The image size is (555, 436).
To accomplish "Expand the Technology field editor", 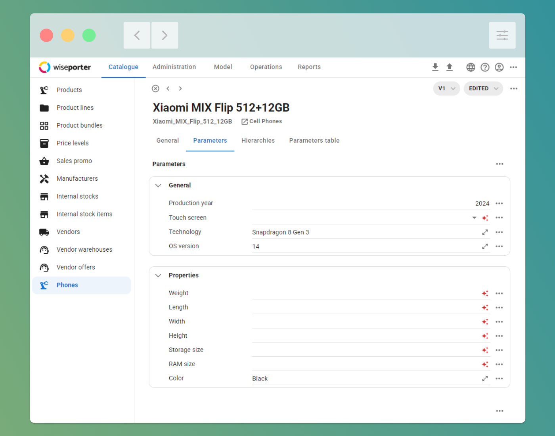I will [x=485, y=232].
